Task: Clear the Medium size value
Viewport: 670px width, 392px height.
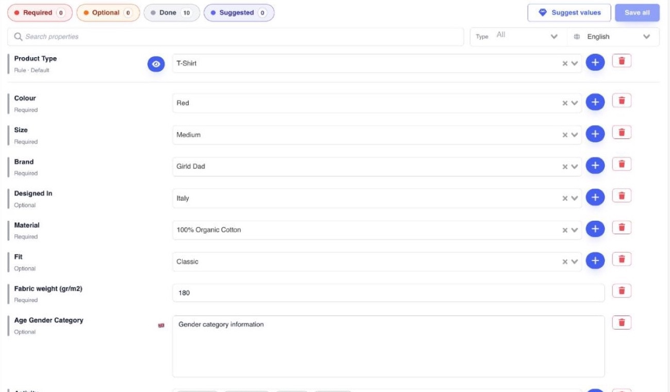Action: click(565, 135)
